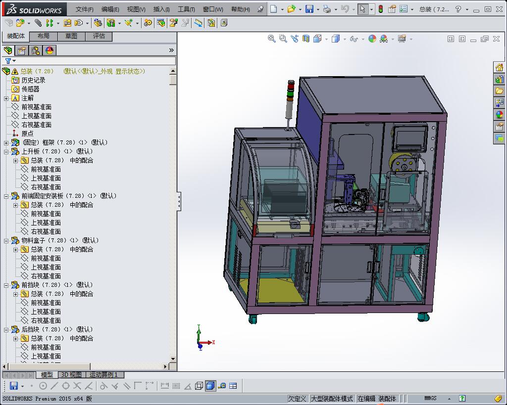
Task: Toggle the Shaded with Edges display icon
Action: [x=210, y=386]
